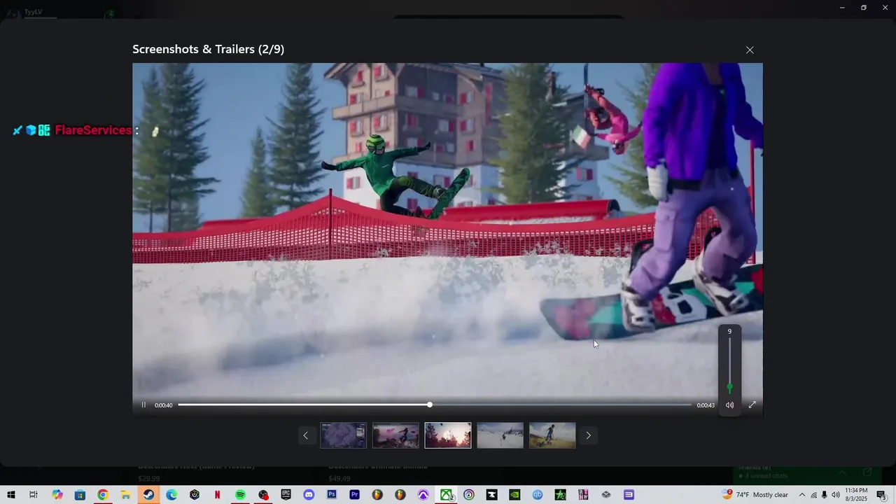This screenshot has height=504, width=896.
Task: Open qBittorrent from the taskbar
Action: pyautogui.click(x=538, y=495)
